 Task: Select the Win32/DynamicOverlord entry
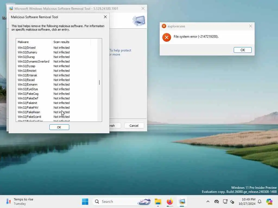coord(33,61)
